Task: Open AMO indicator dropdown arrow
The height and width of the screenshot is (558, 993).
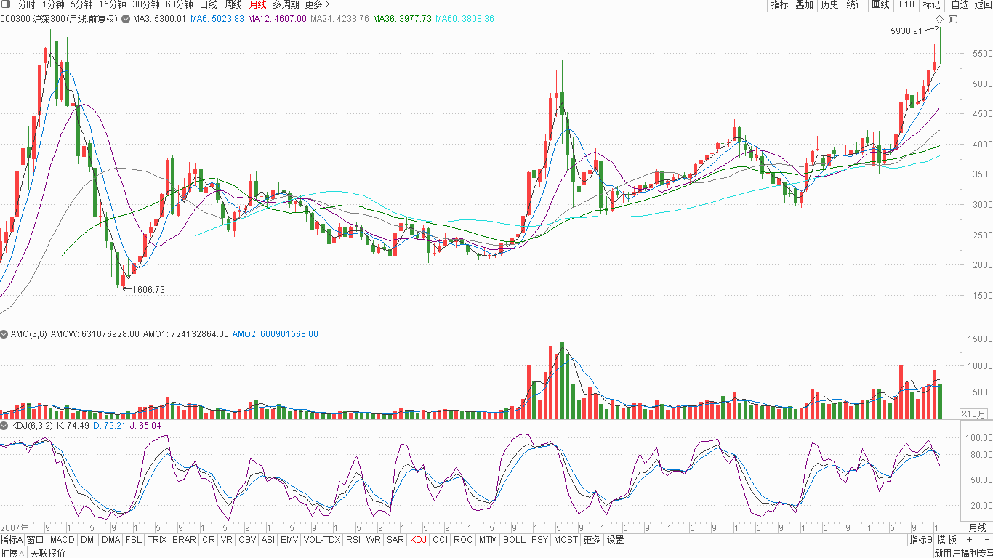Action: (x=5, y=334)
